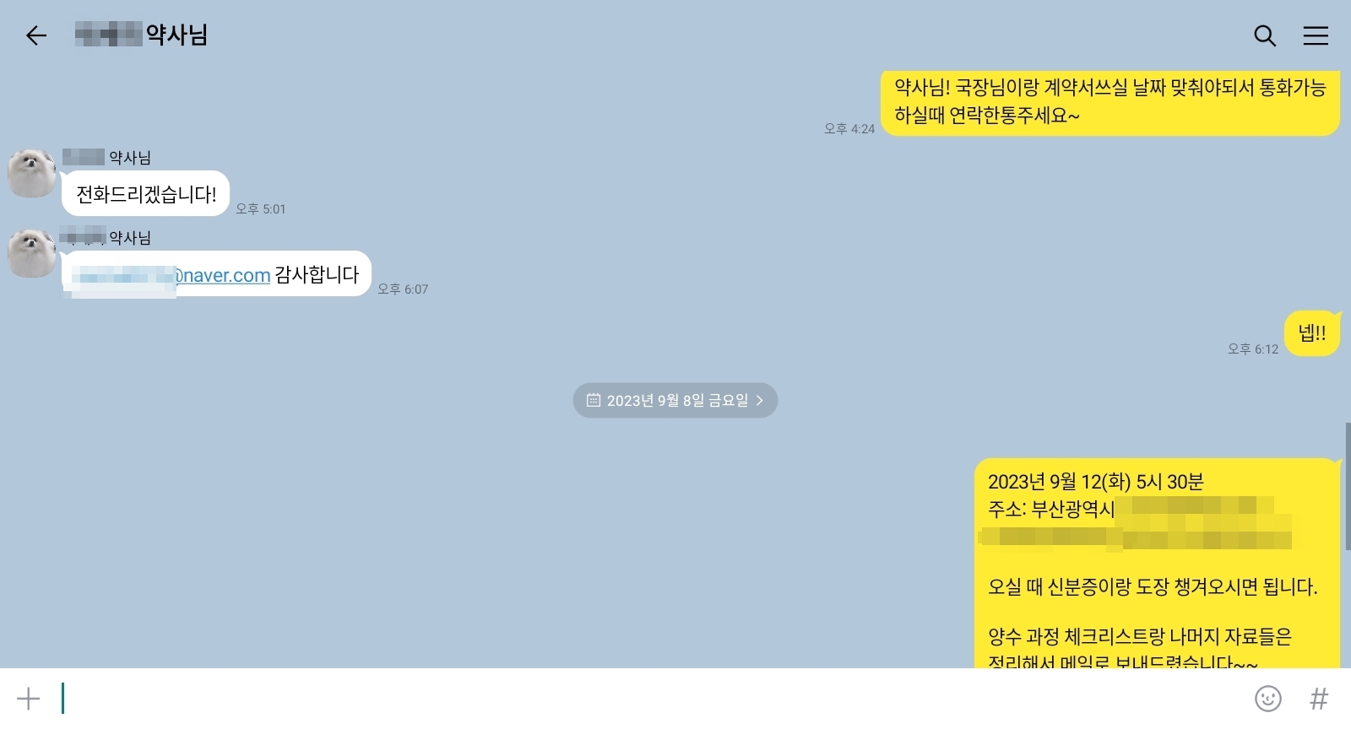Open the hamburger chat menu
This screenshot has height=729, width=1351.
coord(1316,35)
